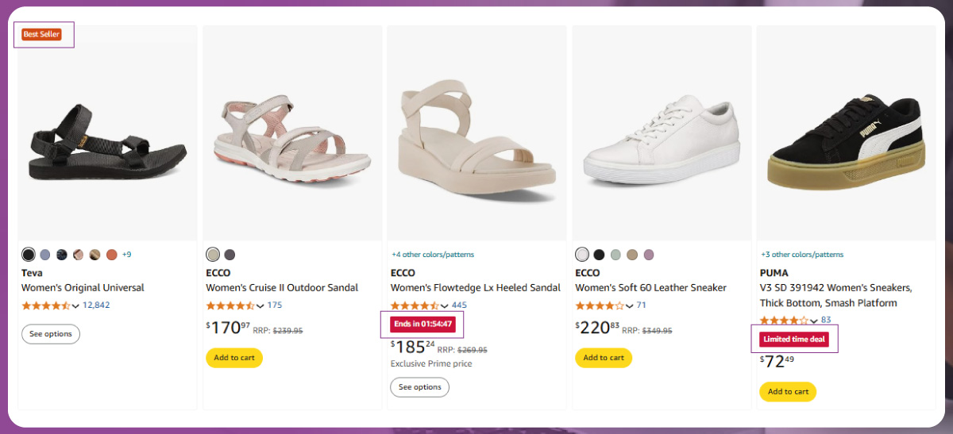Click star rating of PUMA V3 sneakers

tap(784, 321)
